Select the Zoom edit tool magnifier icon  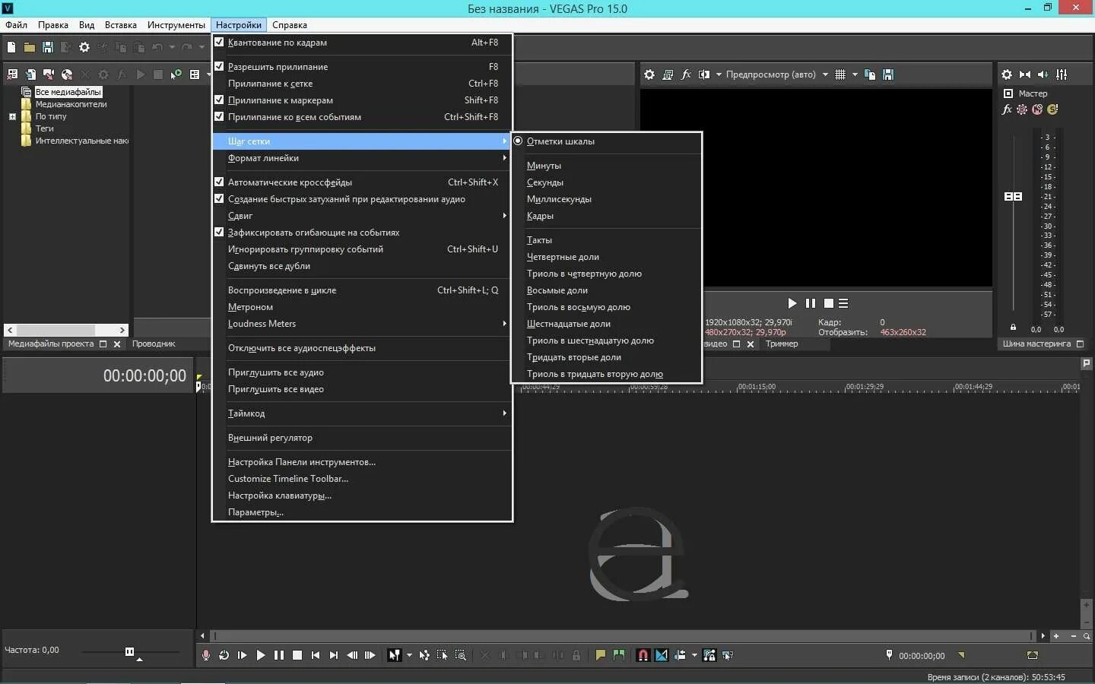tap(461, 655)
